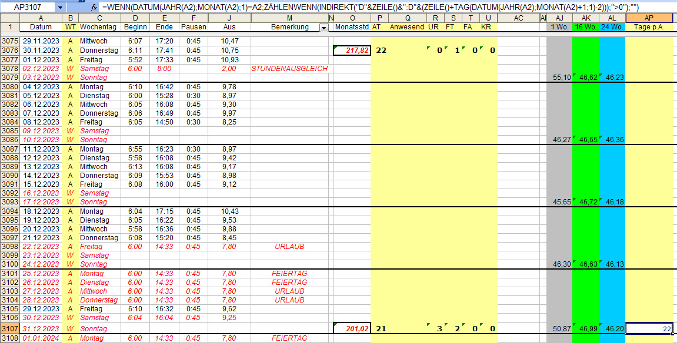Select the 16-week value 46,72

(586, 201)
